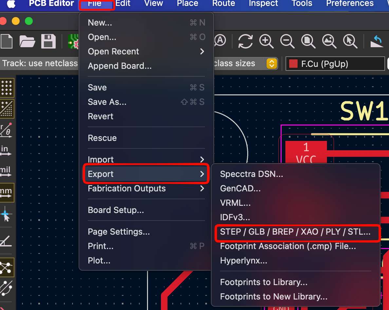The image size is (389, 310).
Task: Click the Open board folder icon
Action: (x=27, y=41)
